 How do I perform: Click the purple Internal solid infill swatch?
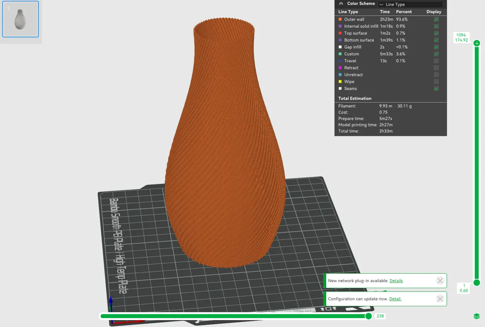(x=340, y=26)
